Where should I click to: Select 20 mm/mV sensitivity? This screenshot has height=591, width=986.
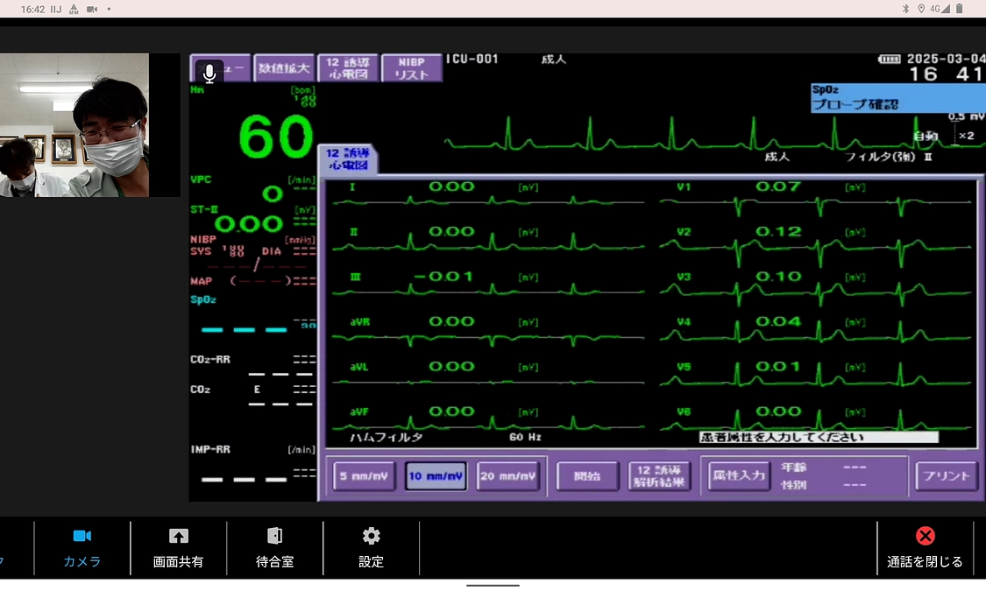pyautogui.click(x=507, y=477)
